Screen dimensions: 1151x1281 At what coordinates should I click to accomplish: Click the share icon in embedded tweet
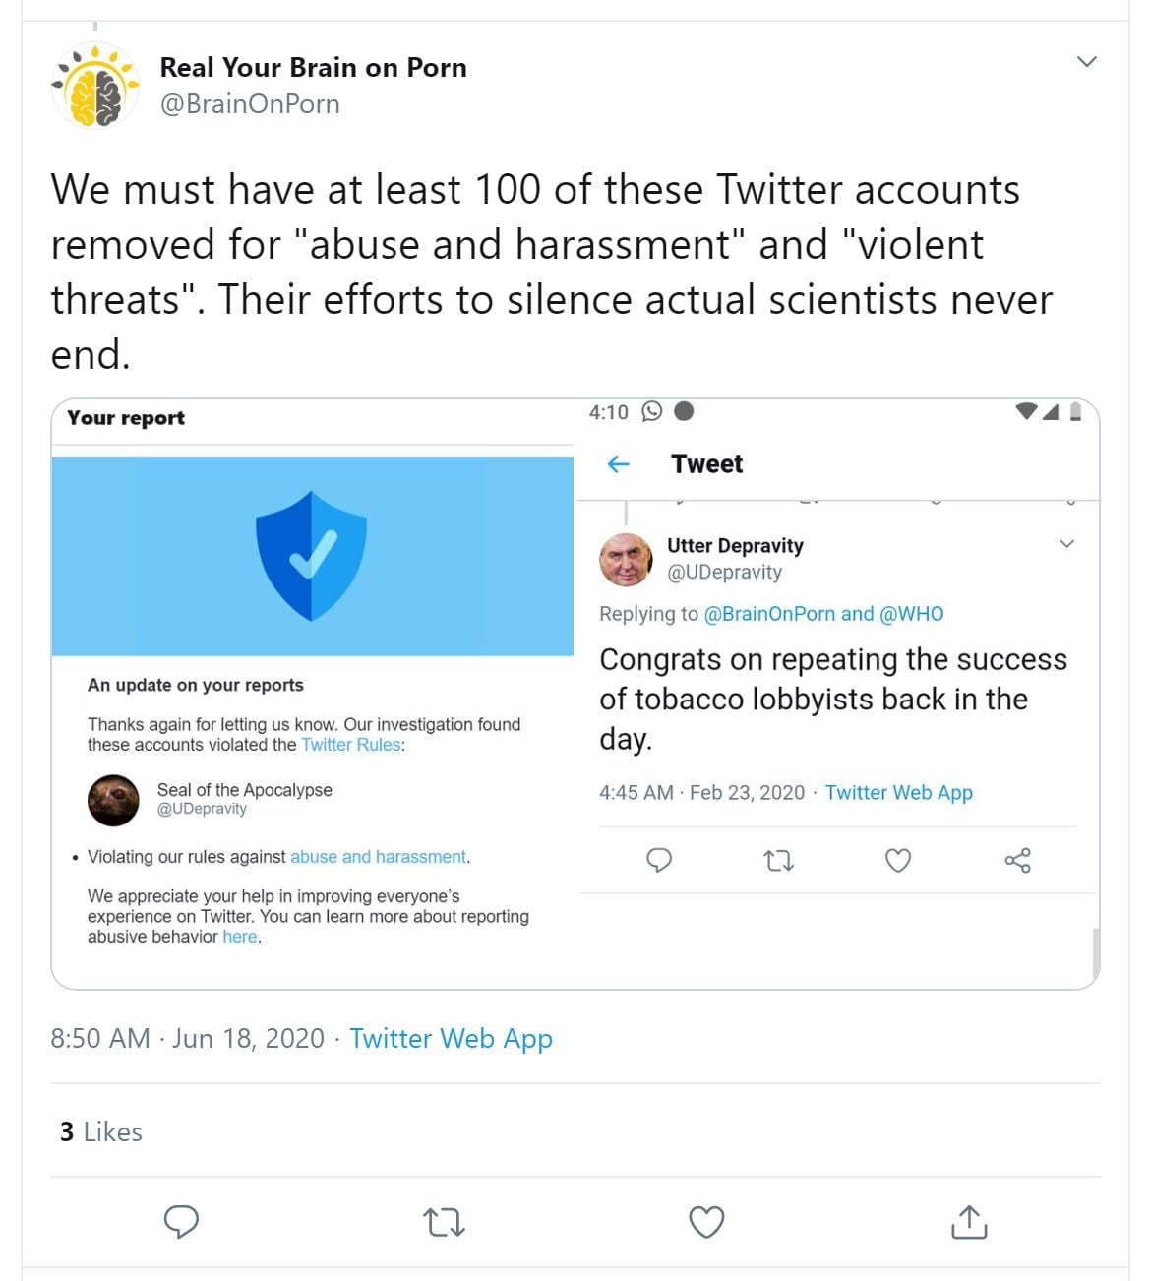tap(1018, 861)
